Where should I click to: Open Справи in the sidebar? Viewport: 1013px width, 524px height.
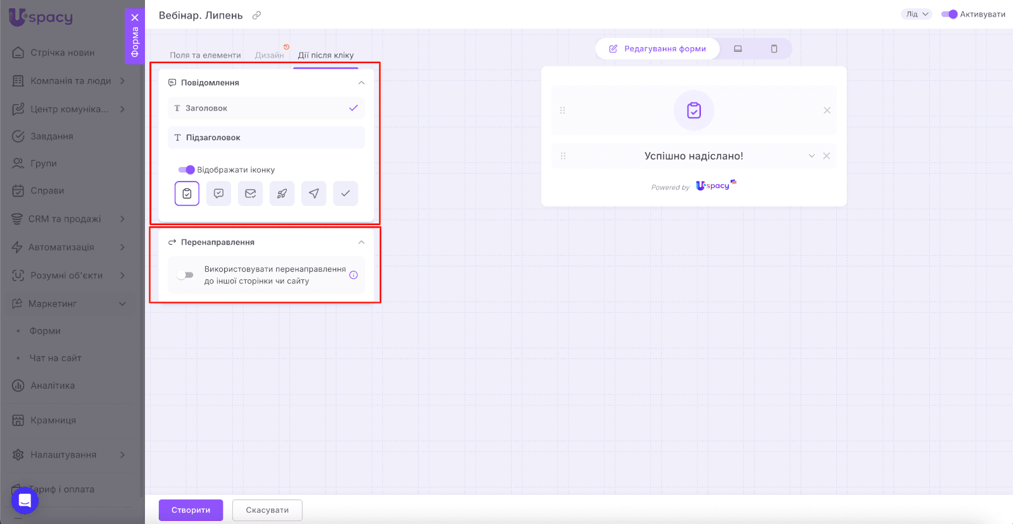[x=47, y=190]
